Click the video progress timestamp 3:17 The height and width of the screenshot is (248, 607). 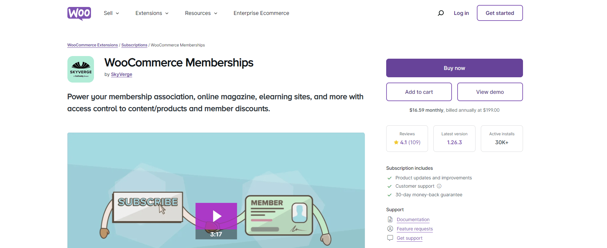pyautogui.click(x=216, y=234)
